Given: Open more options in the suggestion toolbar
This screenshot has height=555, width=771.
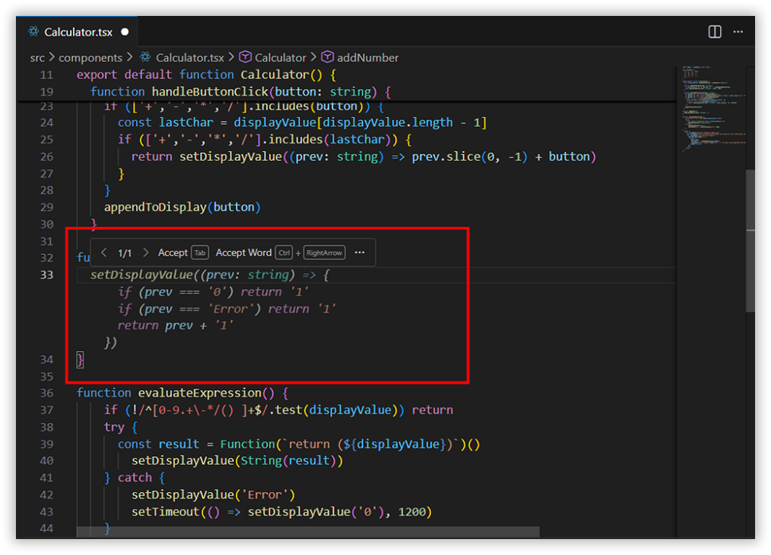Looking at the screenshot, I should 360,252.
